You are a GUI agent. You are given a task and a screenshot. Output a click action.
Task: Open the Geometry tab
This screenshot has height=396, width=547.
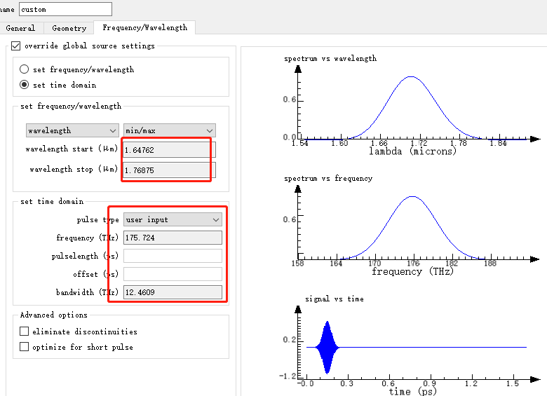tap(69, 28)
